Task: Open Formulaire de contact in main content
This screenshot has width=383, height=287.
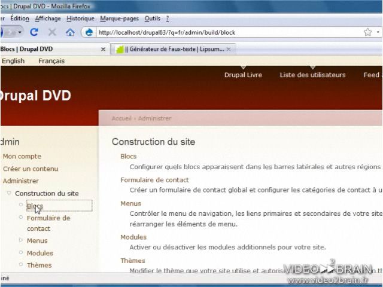Action: [154, 180]
